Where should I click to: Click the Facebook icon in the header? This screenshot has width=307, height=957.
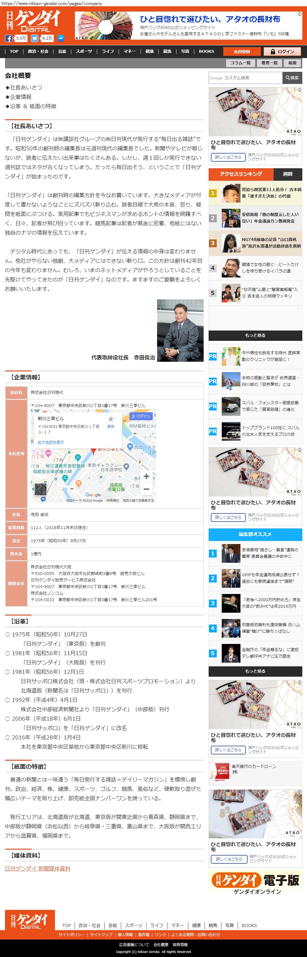click(8, 38)
